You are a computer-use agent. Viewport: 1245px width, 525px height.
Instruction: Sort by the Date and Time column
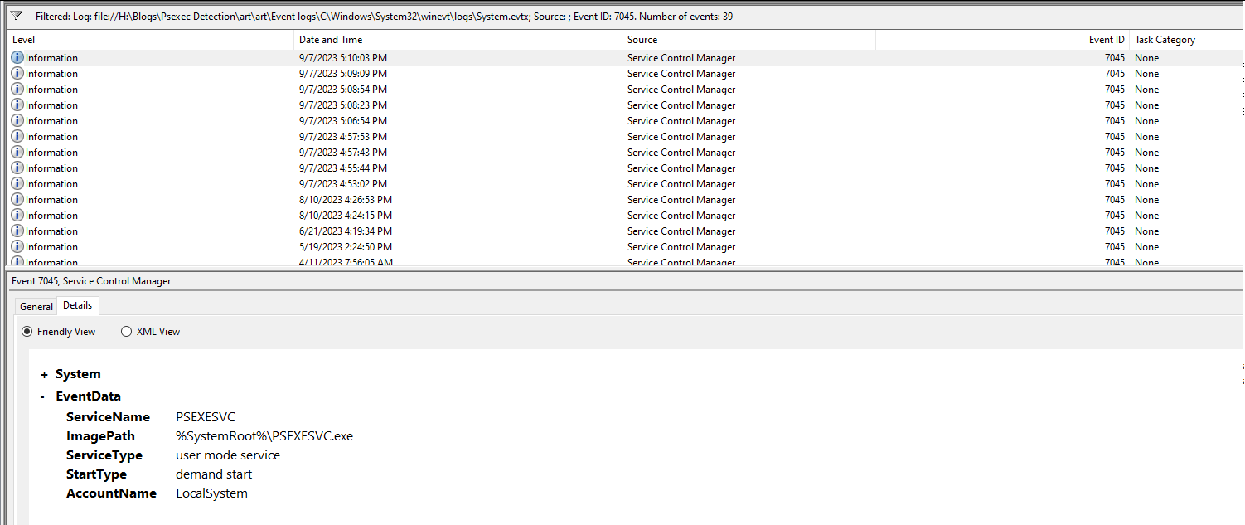pyautogui.click(x=331, y=40)
